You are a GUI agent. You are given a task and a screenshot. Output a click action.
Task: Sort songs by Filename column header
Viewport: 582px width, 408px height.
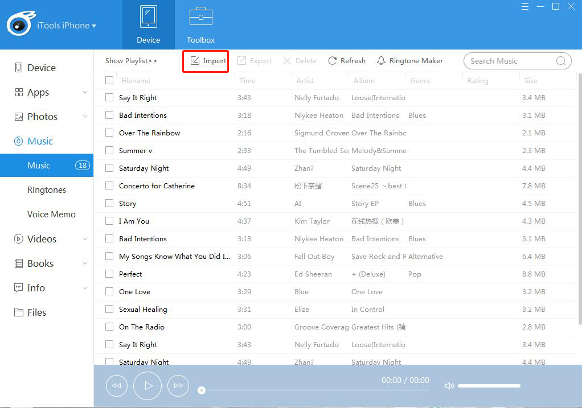pyautogui.click(x=136, y=80)
